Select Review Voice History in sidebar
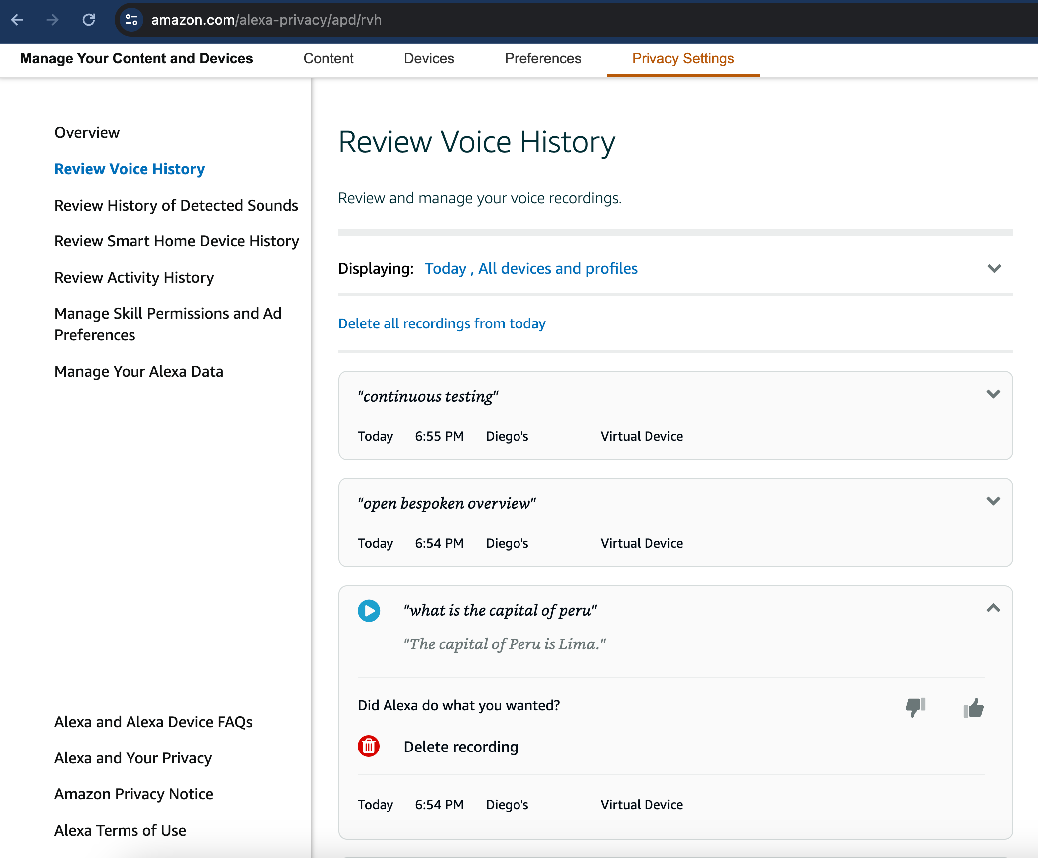Image resolution: width=1038 pixels, height=858 pixels. coord(130,169)
